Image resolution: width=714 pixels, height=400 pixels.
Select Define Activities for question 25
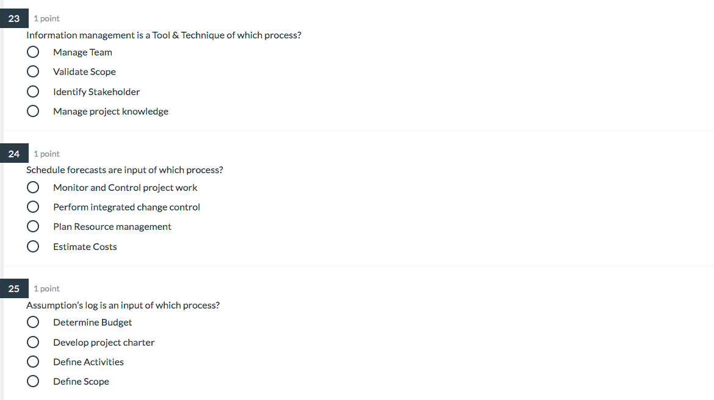tap(32, 362)
